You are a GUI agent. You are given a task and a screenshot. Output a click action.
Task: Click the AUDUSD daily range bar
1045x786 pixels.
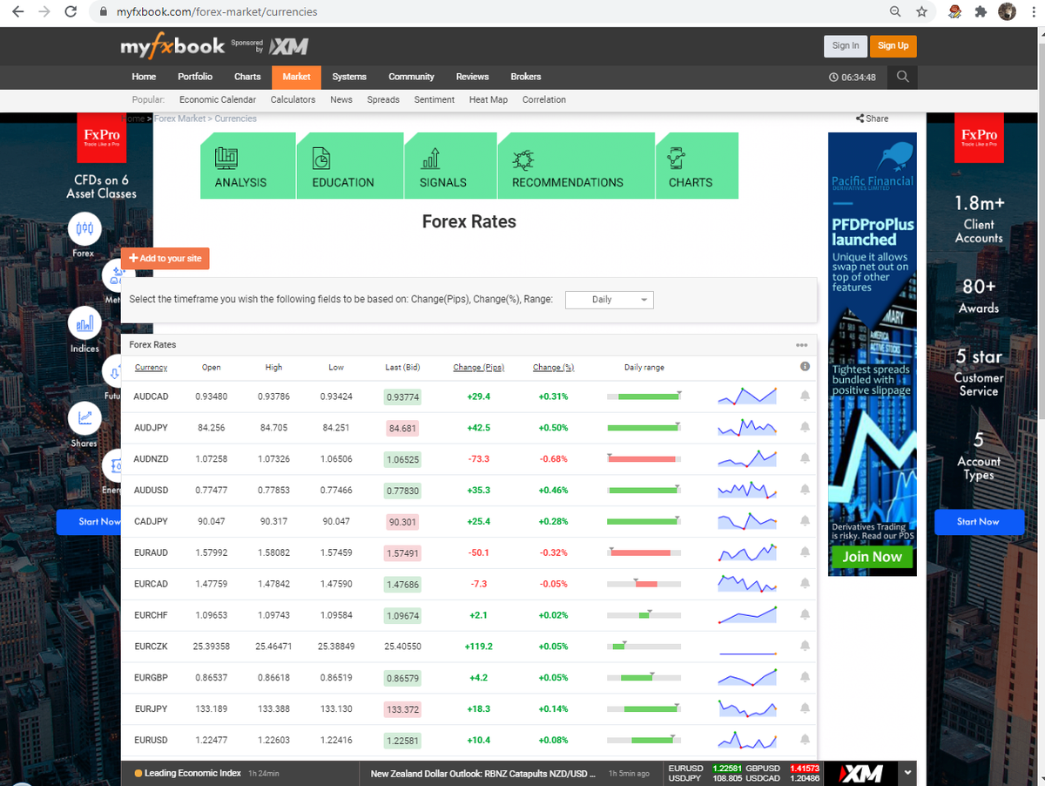[644, 490]
